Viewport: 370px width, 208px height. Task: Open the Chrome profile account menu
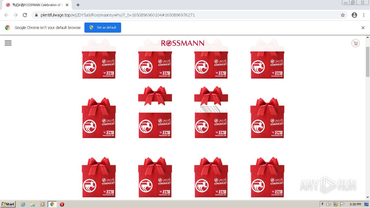[x=354, y=15]
